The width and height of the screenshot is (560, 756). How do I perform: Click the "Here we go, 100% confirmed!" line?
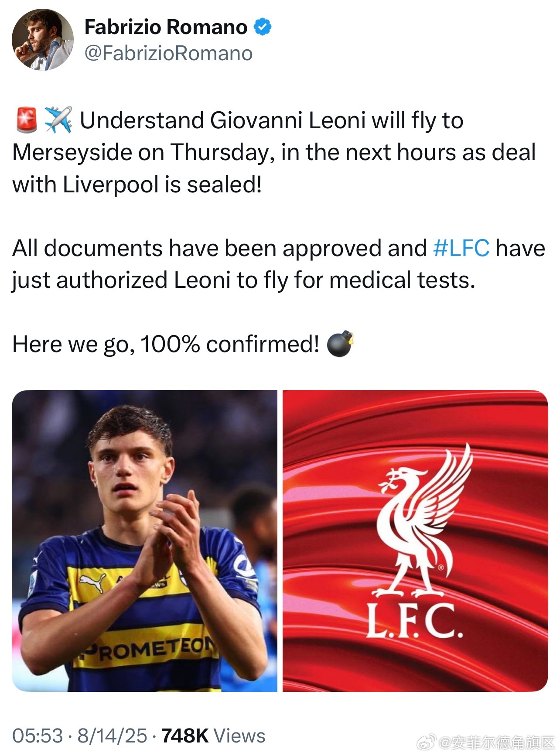(x=166, y=344)
